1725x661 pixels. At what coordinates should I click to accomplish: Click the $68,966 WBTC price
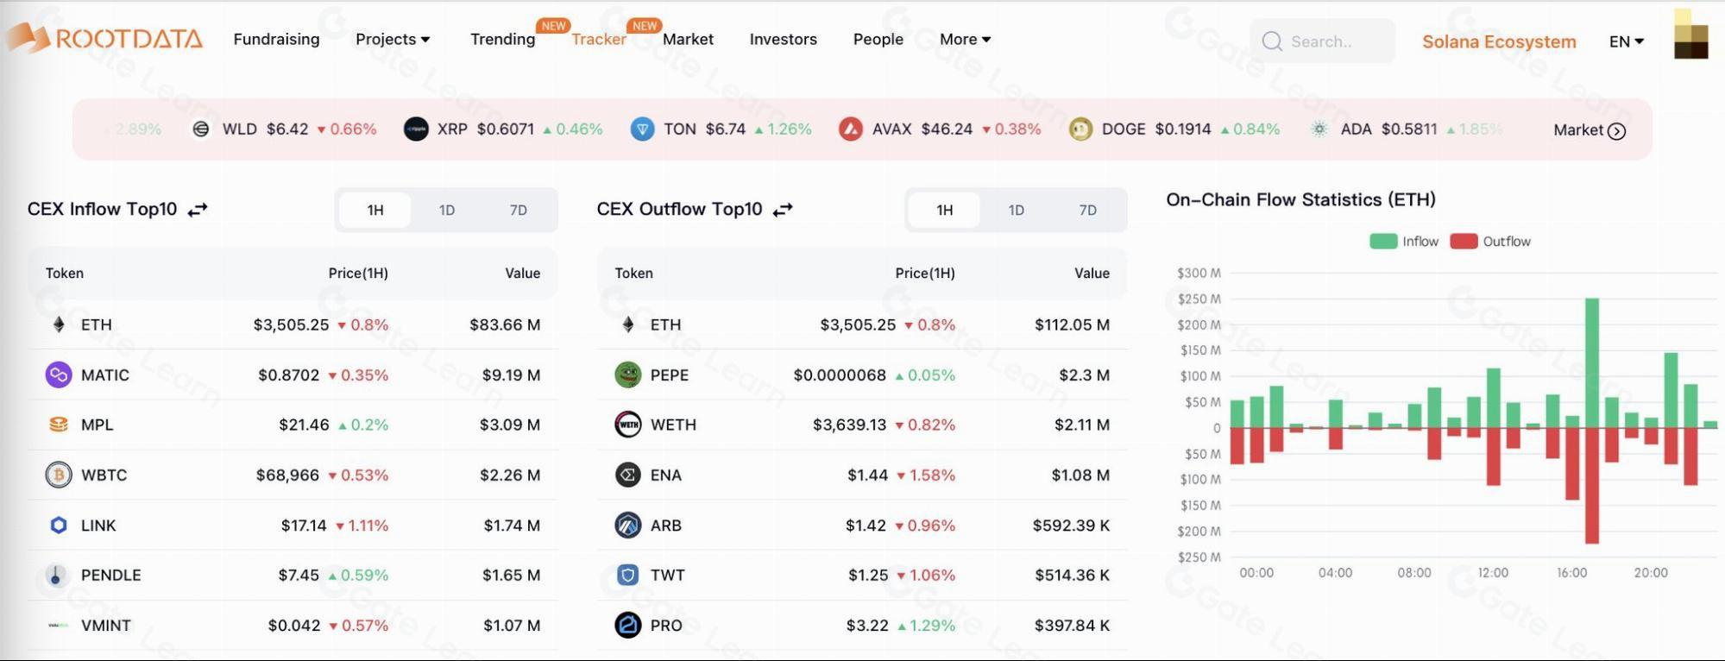287,475
